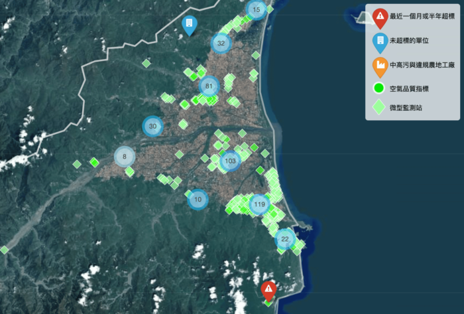Click the orange factory icon in the legend

click(380, 68)
